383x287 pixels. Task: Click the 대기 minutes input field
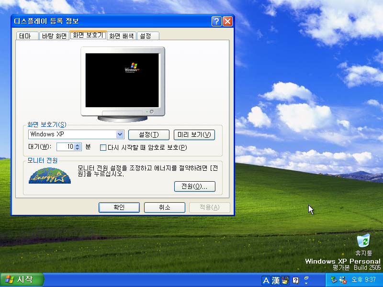click(x=65, y=147)
